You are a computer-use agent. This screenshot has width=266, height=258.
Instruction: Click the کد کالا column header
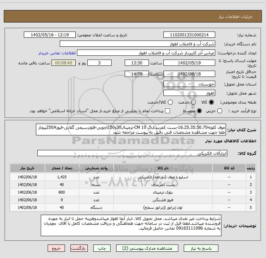(229, 168)
